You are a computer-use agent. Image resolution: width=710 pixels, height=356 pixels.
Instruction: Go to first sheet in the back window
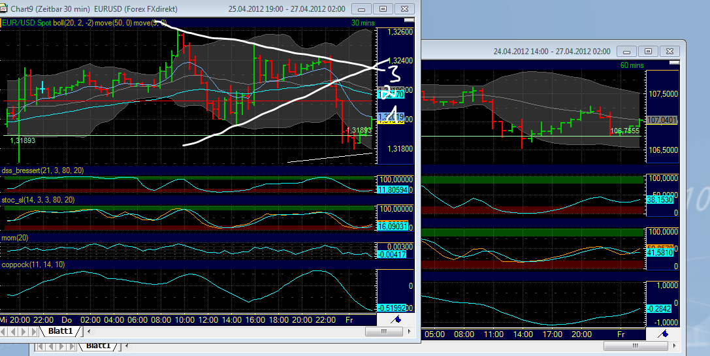point(40,346)
